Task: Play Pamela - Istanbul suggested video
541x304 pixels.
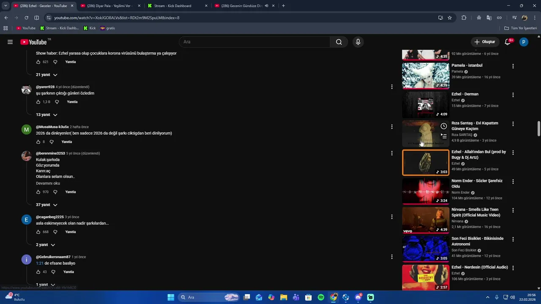Action: coord(426,76)
